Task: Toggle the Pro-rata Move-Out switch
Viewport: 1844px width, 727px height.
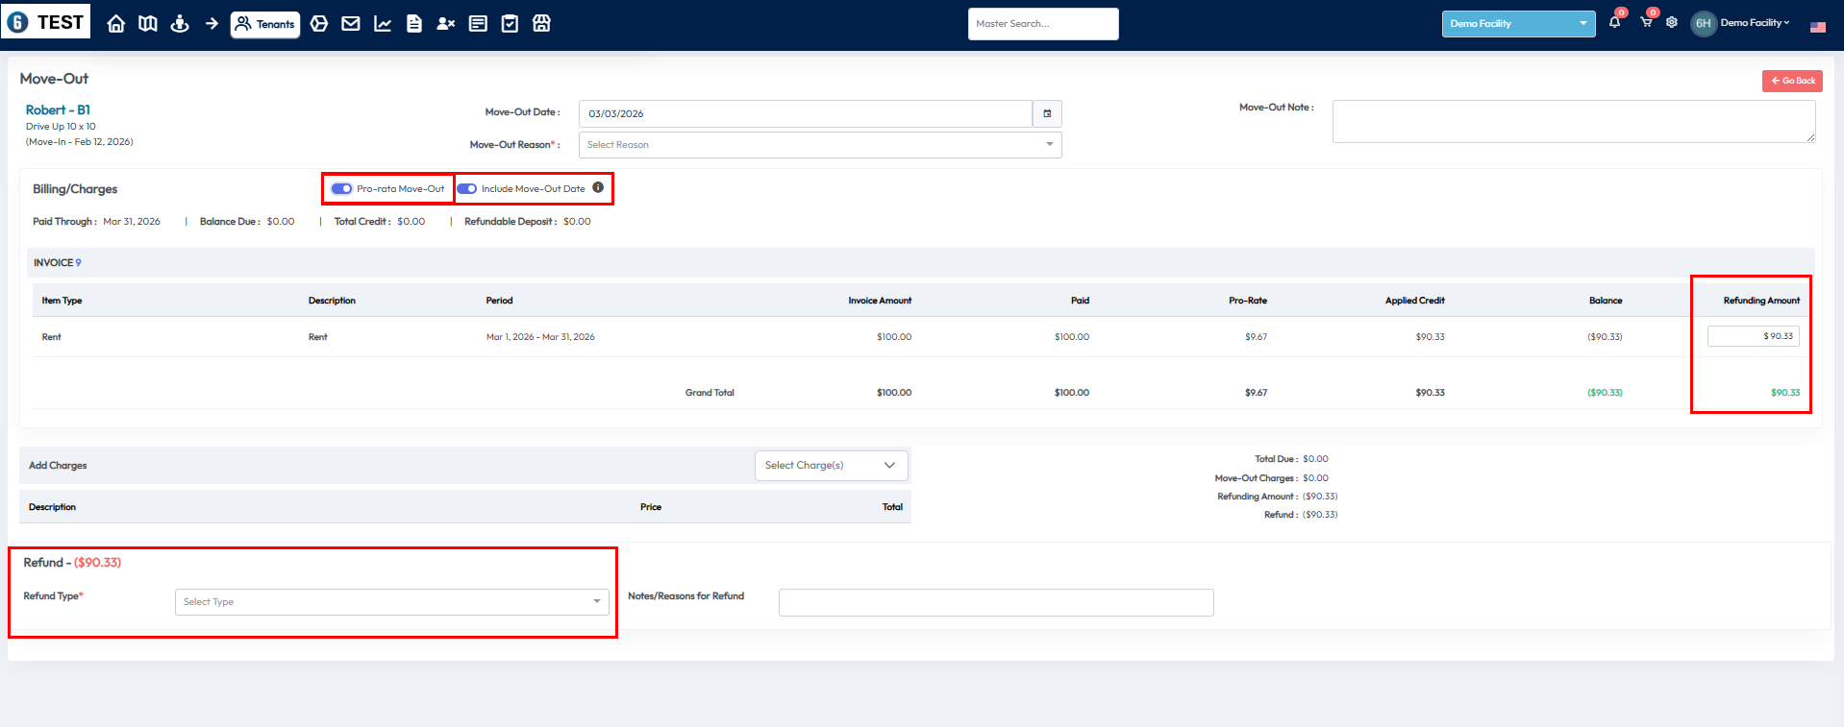Action: (342, 189)
